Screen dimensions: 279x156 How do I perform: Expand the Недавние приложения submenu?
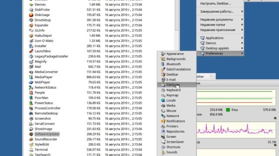tap(220, 30)
